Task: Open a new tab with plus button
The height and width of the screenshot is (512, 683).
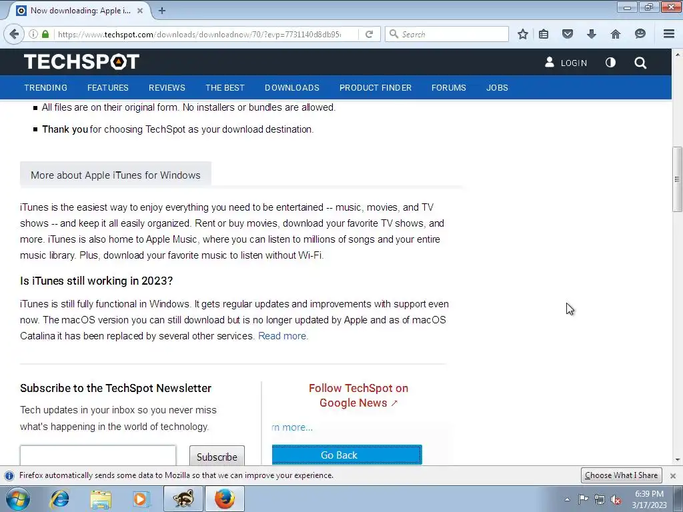Action: click(161, 11)
